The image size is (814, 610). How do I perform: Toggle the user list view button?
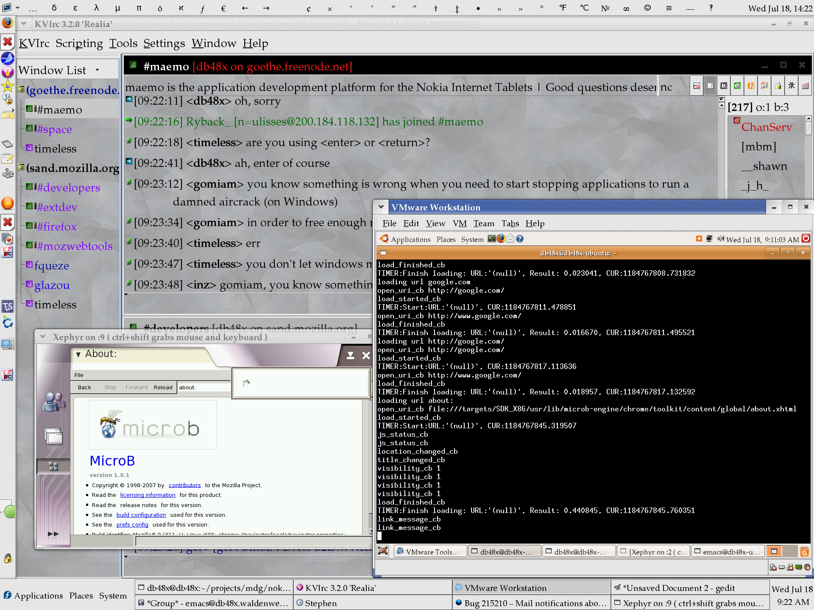710,86
